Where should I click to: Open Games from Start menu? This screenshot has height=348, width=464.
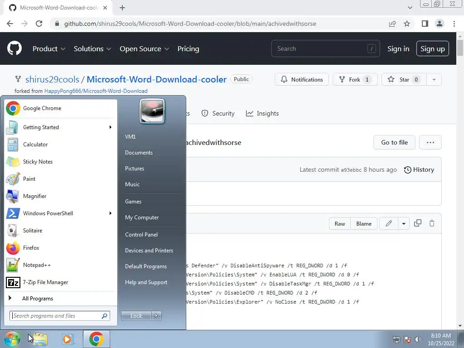[133, 202]
